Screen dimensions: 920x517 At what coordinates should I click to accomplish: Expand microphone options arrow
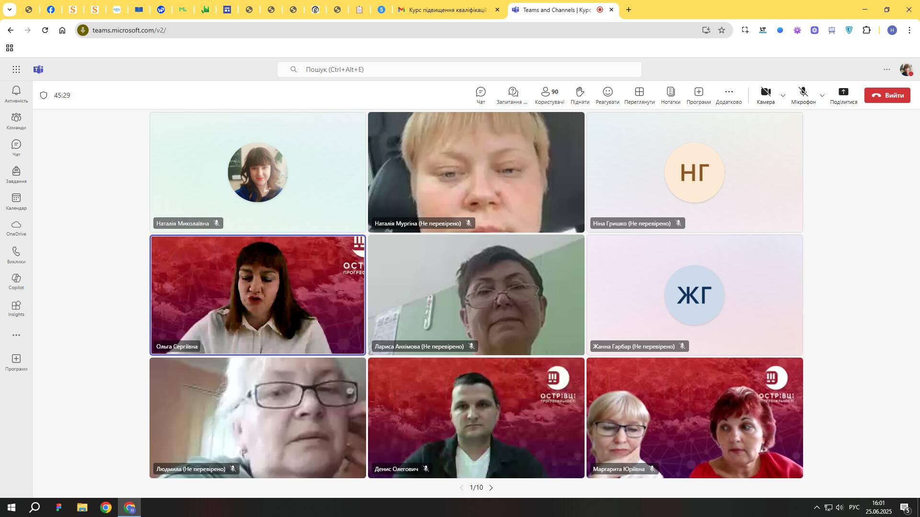[822, 95]
